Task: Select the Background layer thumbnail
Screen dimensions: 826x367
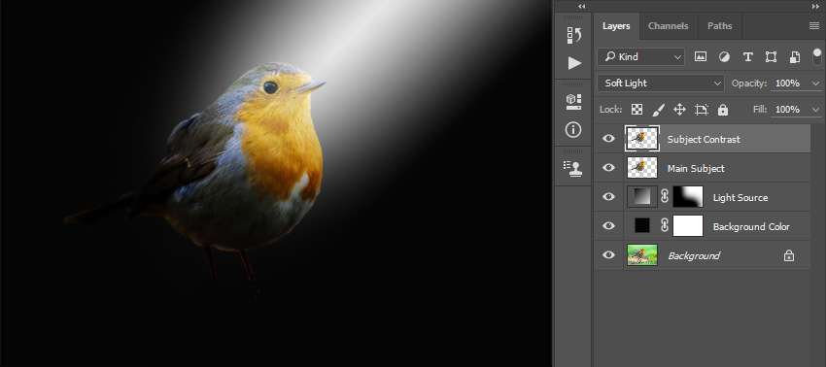Action: tap(642, 254)
